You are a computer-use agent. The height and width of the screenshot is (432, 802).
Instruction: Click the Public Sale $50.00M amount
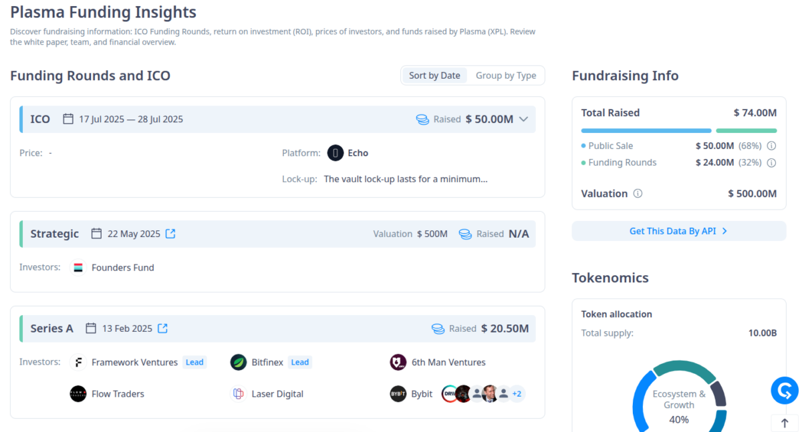pos(714,146)
